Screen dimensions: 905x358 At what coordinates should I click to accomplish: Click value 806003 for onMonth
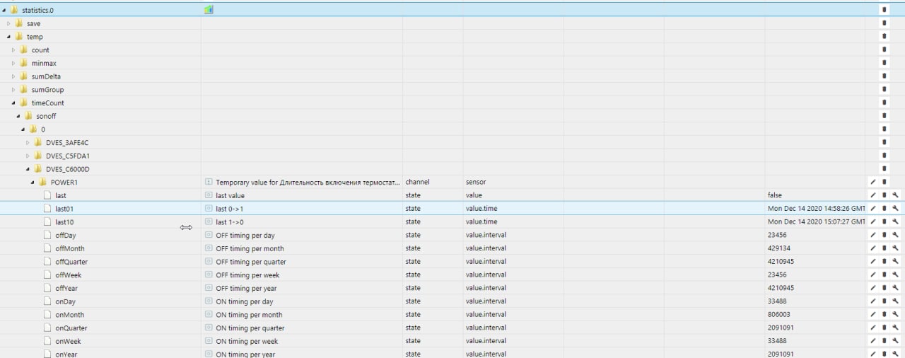click(779, 314)
